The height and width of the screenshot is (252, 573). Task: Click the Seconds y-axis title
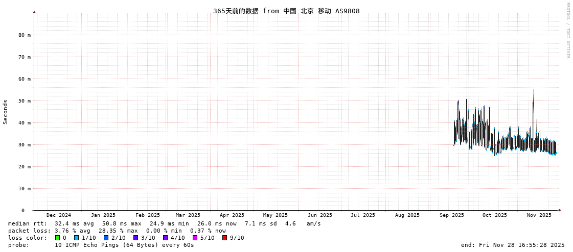[x=6, y=112]
